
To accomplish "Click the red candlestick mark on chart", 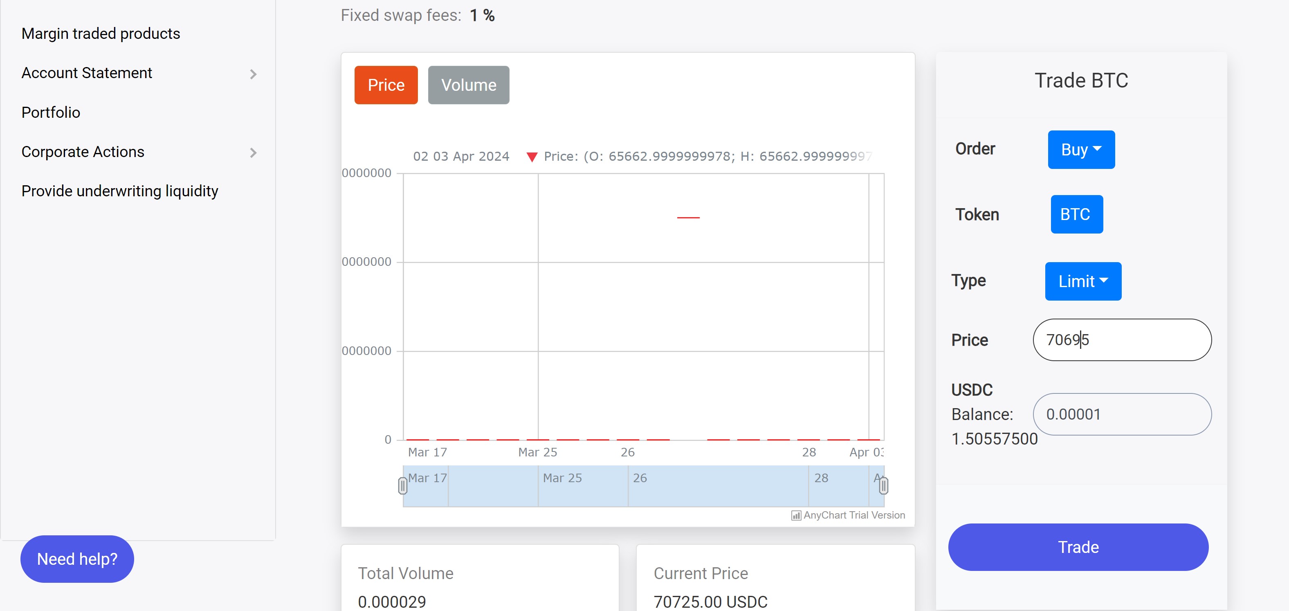I will 688,218.
